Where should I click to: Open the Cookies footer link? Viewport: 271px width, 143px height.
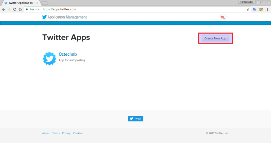click(78, 133)
